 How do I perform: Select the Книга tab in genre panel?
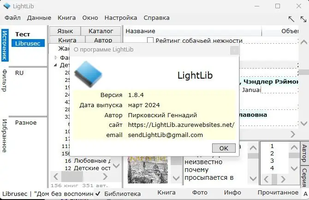(x=67, y=40)
